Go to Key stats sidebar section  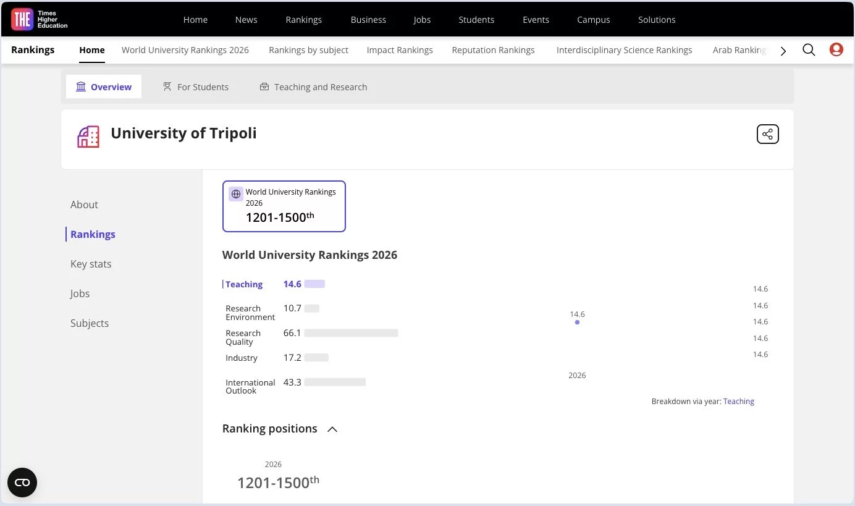click(91, 264)
